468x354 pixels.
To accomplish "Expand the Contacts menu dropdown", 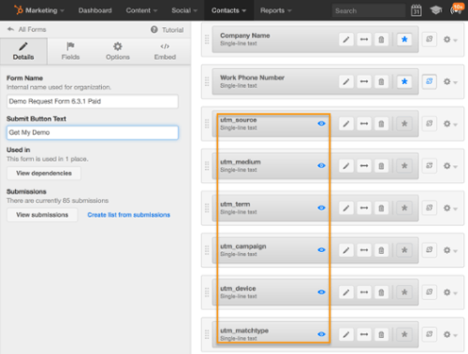I will pyautogui.click(x=228, y=10).
